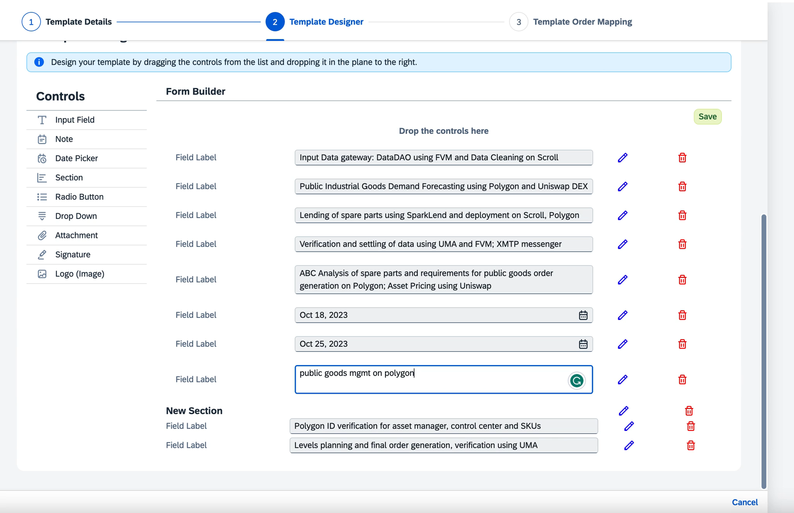Select the Attachment control

(x=86, y=235)
